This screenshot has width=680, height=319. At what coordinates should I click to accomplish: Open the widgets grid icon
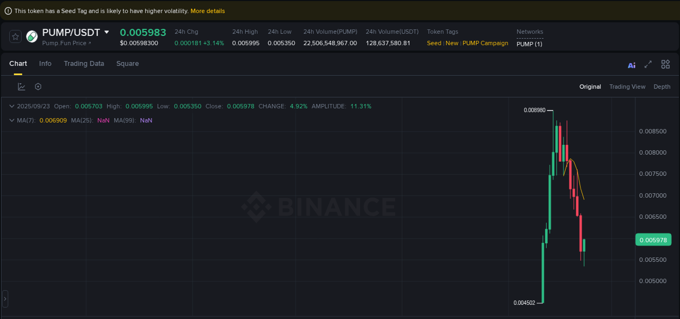pyautogui.click(x=665, y=64)
